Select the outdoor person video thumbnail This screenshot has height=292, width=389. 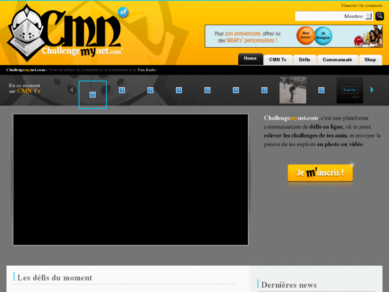[x=293, y=90]
